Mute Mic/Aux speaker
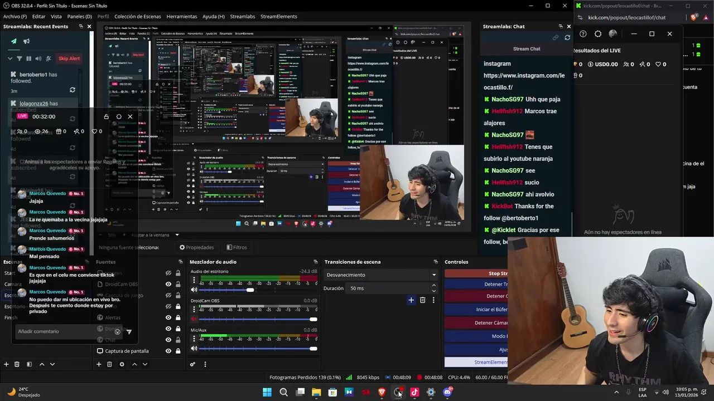The height and width of the screenshot is (401, 714). click(194, 349)
